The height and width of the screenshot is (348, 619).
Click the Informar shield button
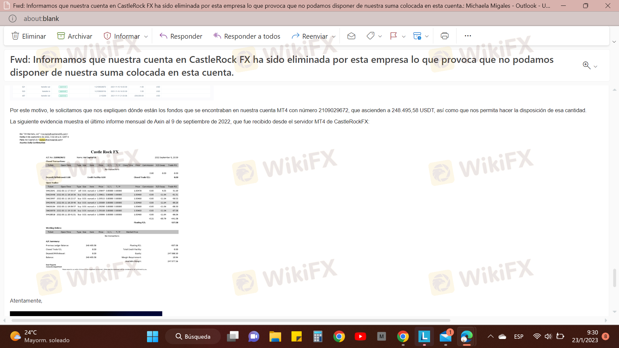(122, 36)
